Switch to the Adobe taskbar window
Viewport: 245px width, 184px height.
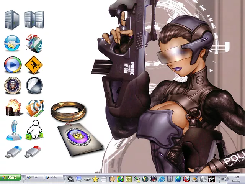click(x=54, y=178)
